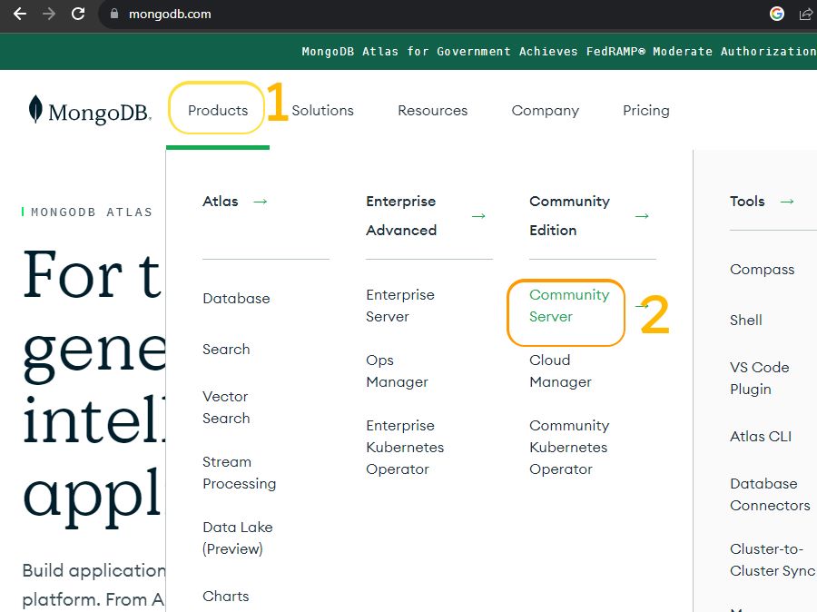Select Community Kubernetes Operator
This screenshot has width=817, height=612.
(569, 448)
